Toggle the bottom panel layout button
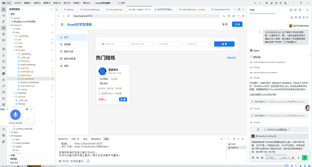The height and width of the screenshot is (167, 312). (x=271, y=3)
